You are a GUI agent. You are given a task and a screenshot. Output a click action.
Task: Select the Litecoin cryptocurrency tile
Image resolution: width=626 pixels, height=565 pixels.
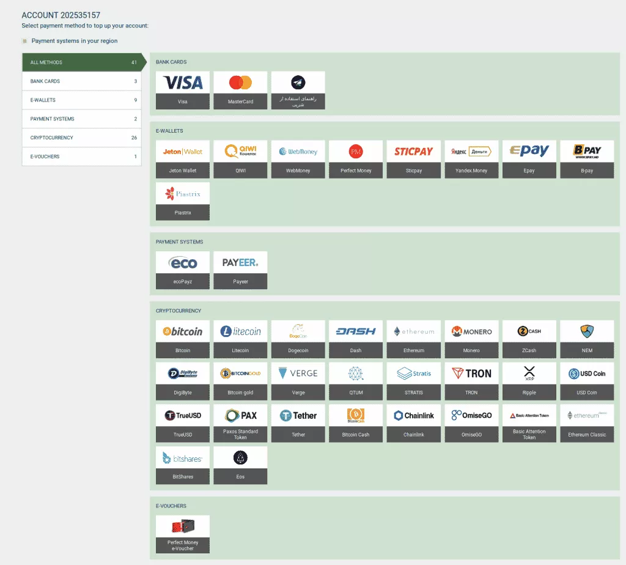pos(240,339)
